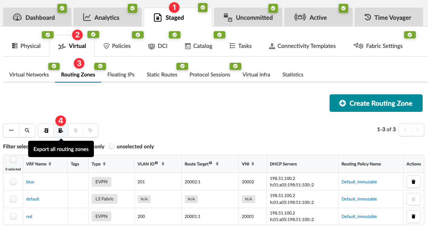
Task: Sort table by VNI column arrows
Action: (x=252, y=164)
